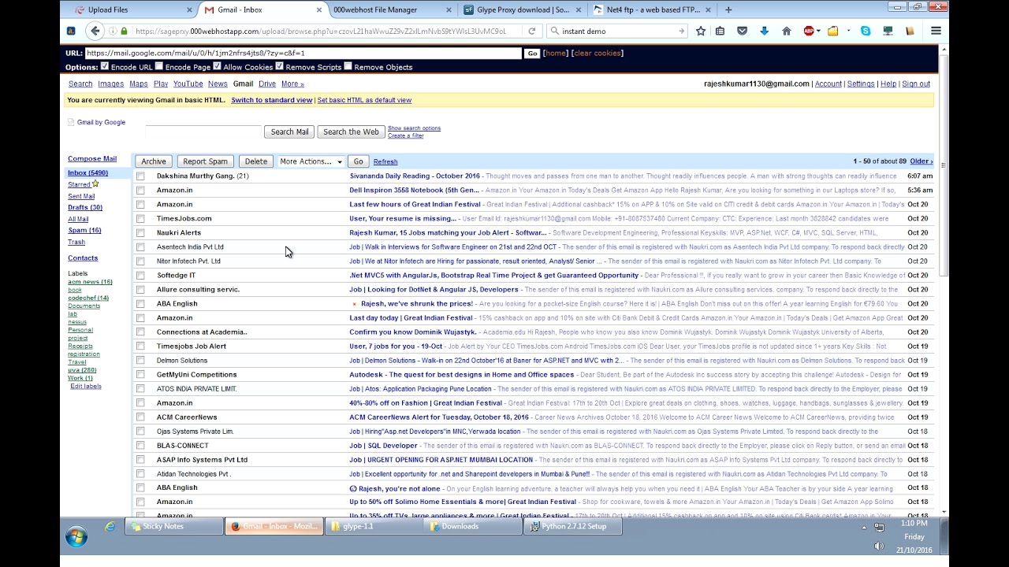Click the star icon next to Starred
The image size is (1009, 567).
[x=95, y=184]
